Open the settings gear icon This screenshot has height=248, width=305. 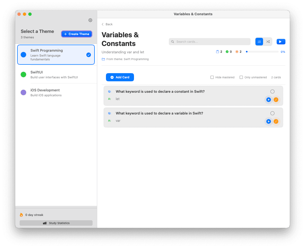(90, 20)
